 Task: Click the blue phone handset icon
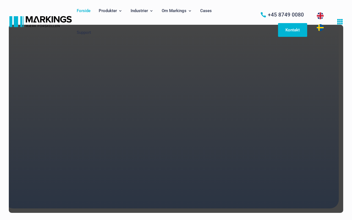263,15
